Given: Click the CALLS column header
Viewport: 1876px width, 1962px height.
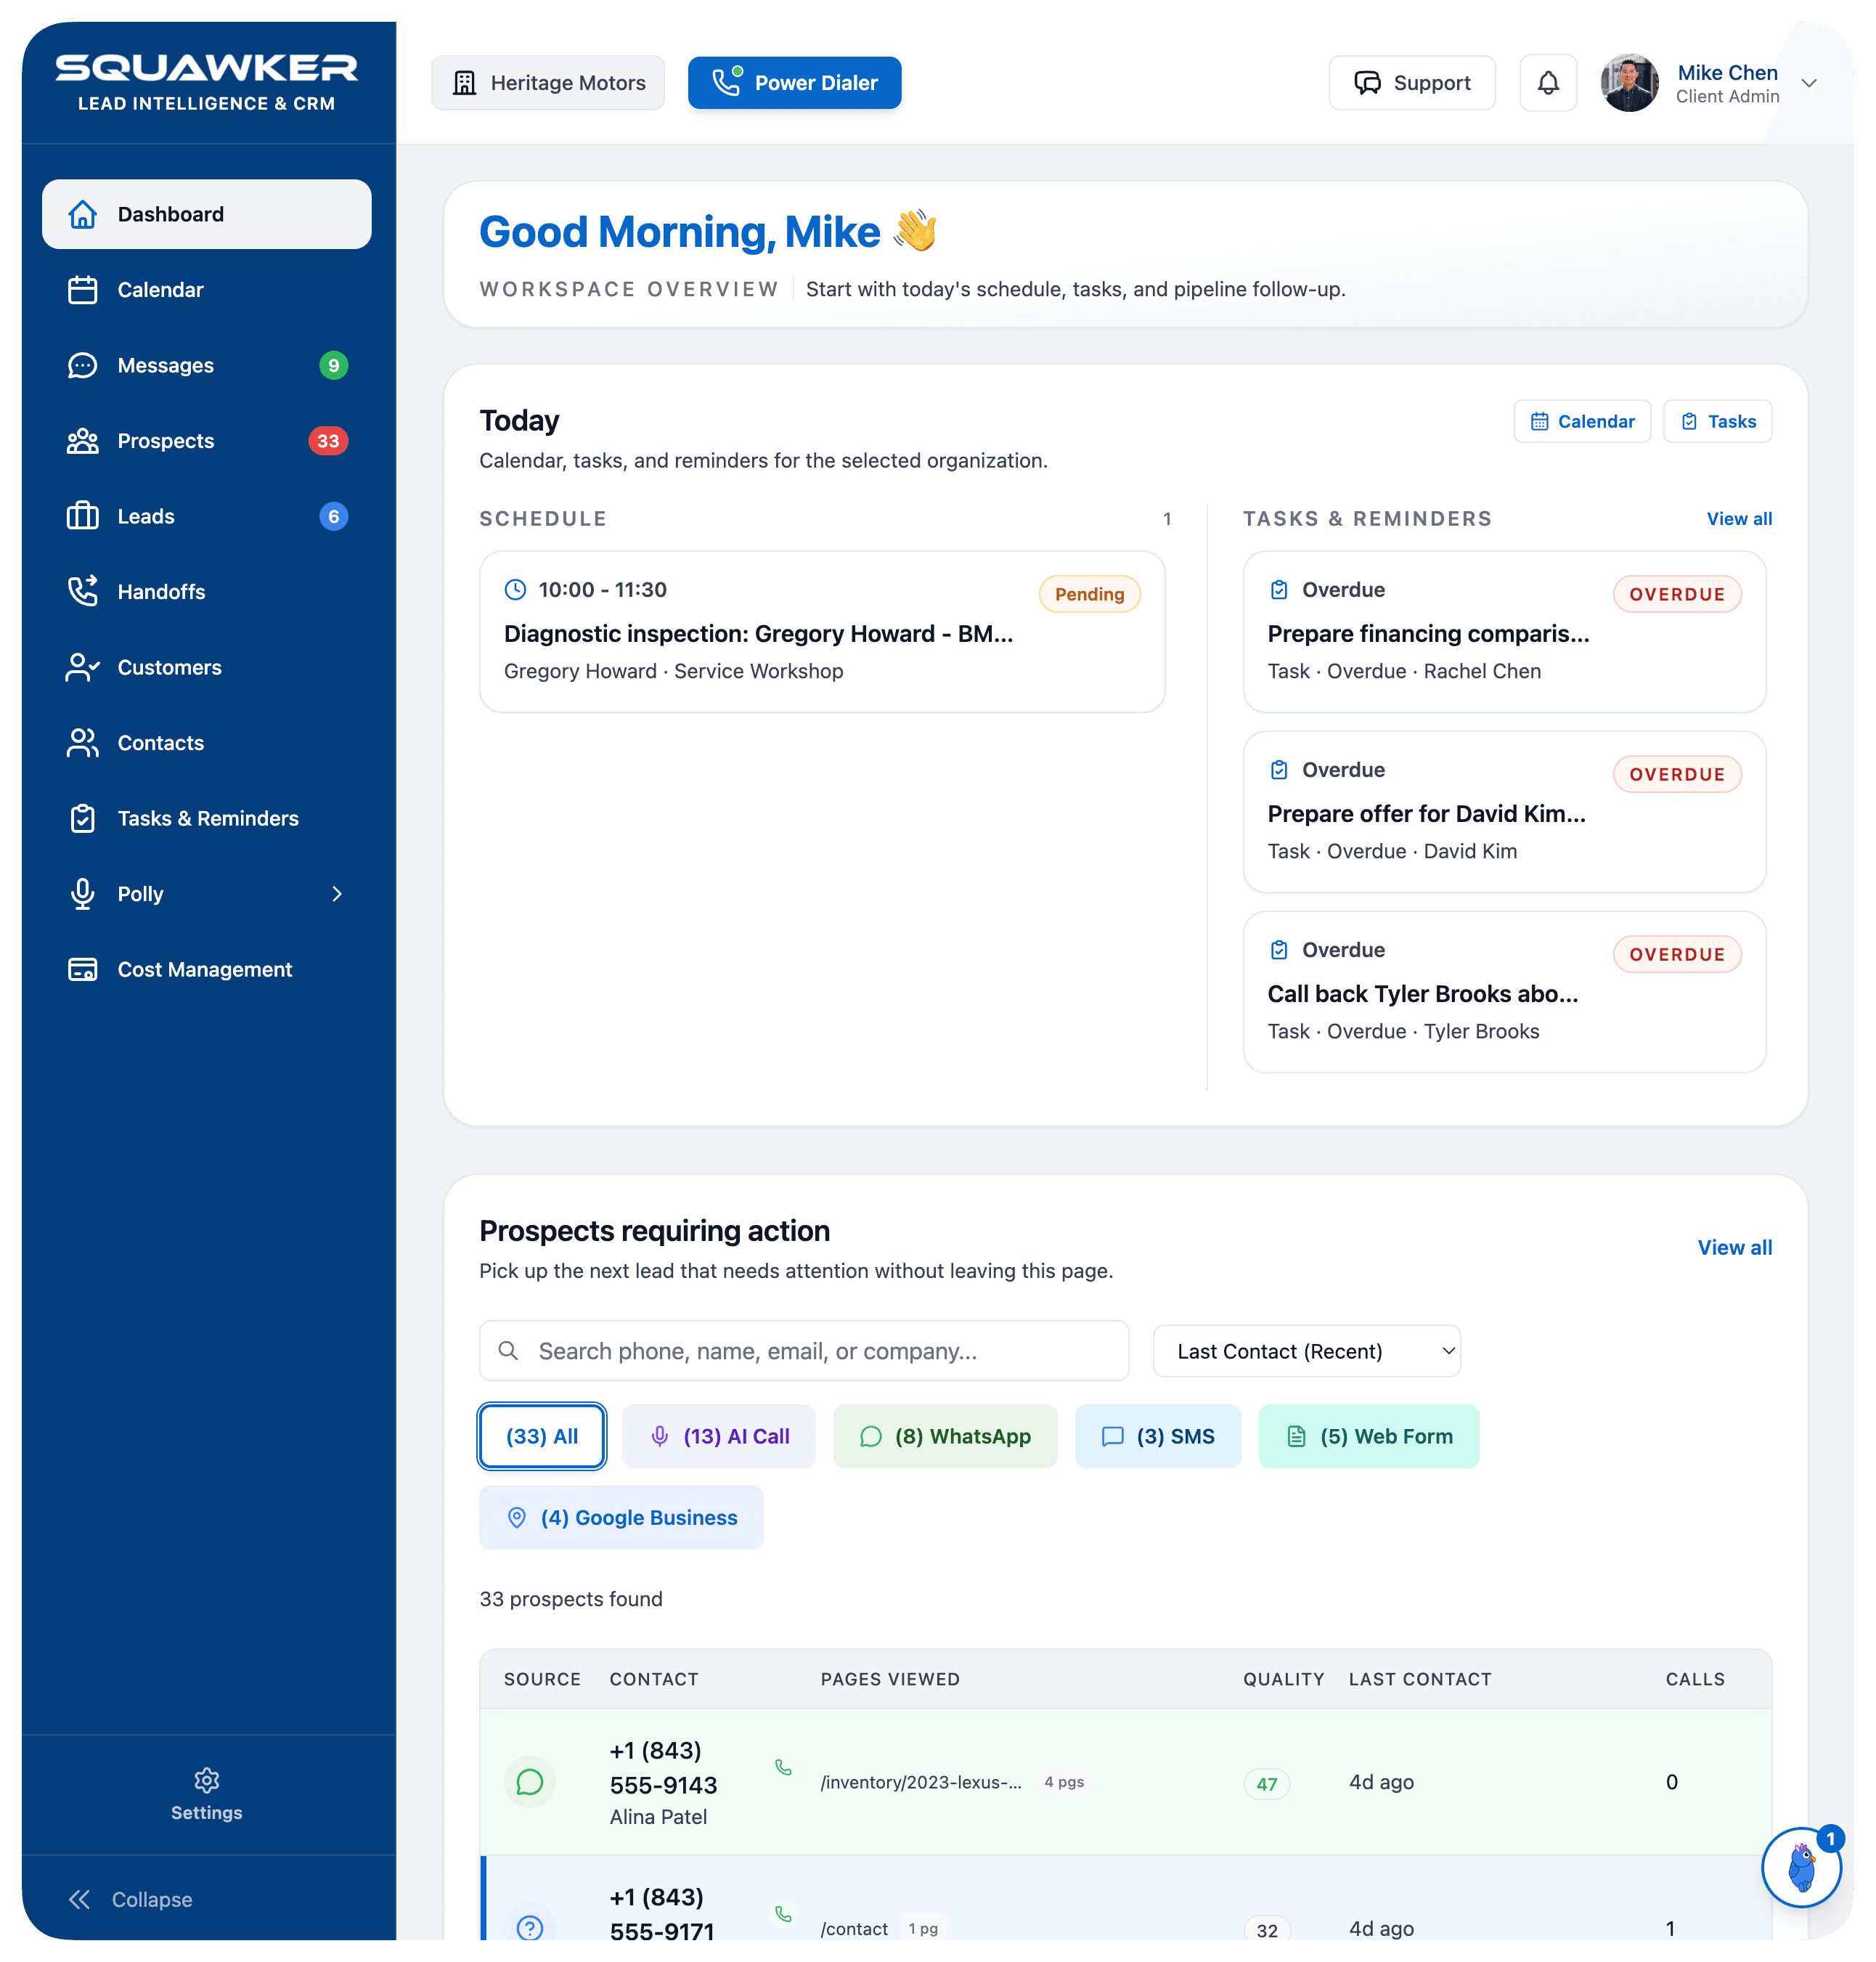Looking at the screenshot, I should pyautogui.click(x=1694, y=1679).
